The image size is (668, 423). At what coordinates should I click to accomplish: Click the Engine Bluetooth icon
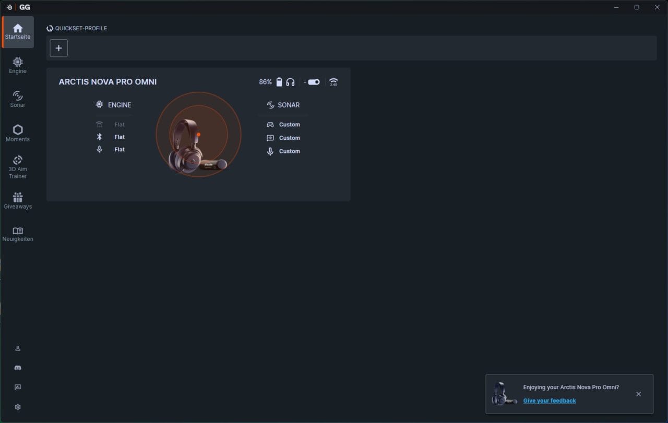tap(99, 137)
